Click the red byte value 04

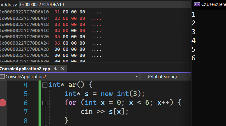coord(57,31)
